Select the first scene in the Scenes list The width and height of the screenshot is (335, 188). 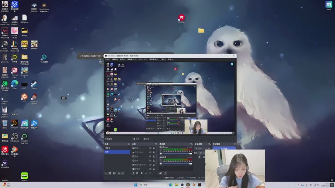click(x=117, y=148)
